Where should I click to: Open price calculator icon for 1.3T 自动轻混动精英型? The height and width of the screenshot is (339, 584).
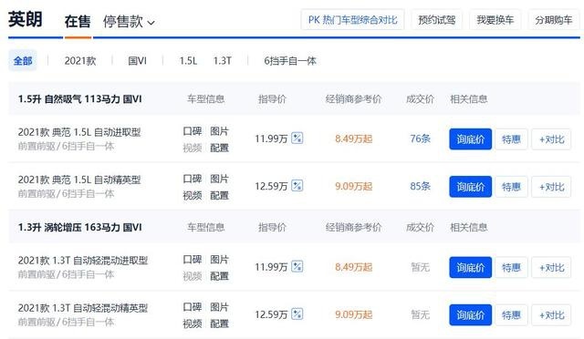tap(297, 314)
